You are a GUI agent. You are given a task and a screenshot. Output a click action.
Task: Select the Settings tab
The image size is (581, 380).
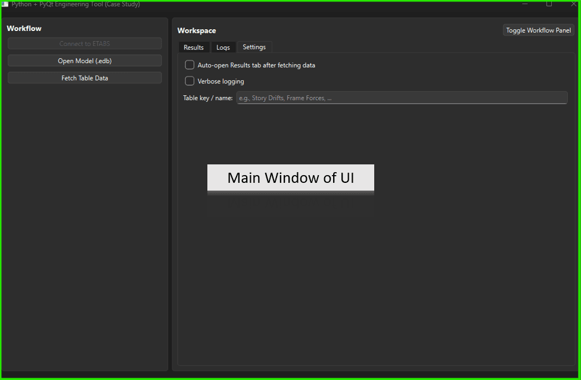pos(254,47)
